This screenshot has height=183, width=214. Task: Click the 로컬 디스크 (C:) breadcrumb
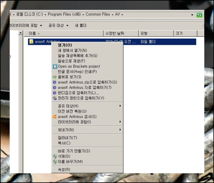point(30,14)
